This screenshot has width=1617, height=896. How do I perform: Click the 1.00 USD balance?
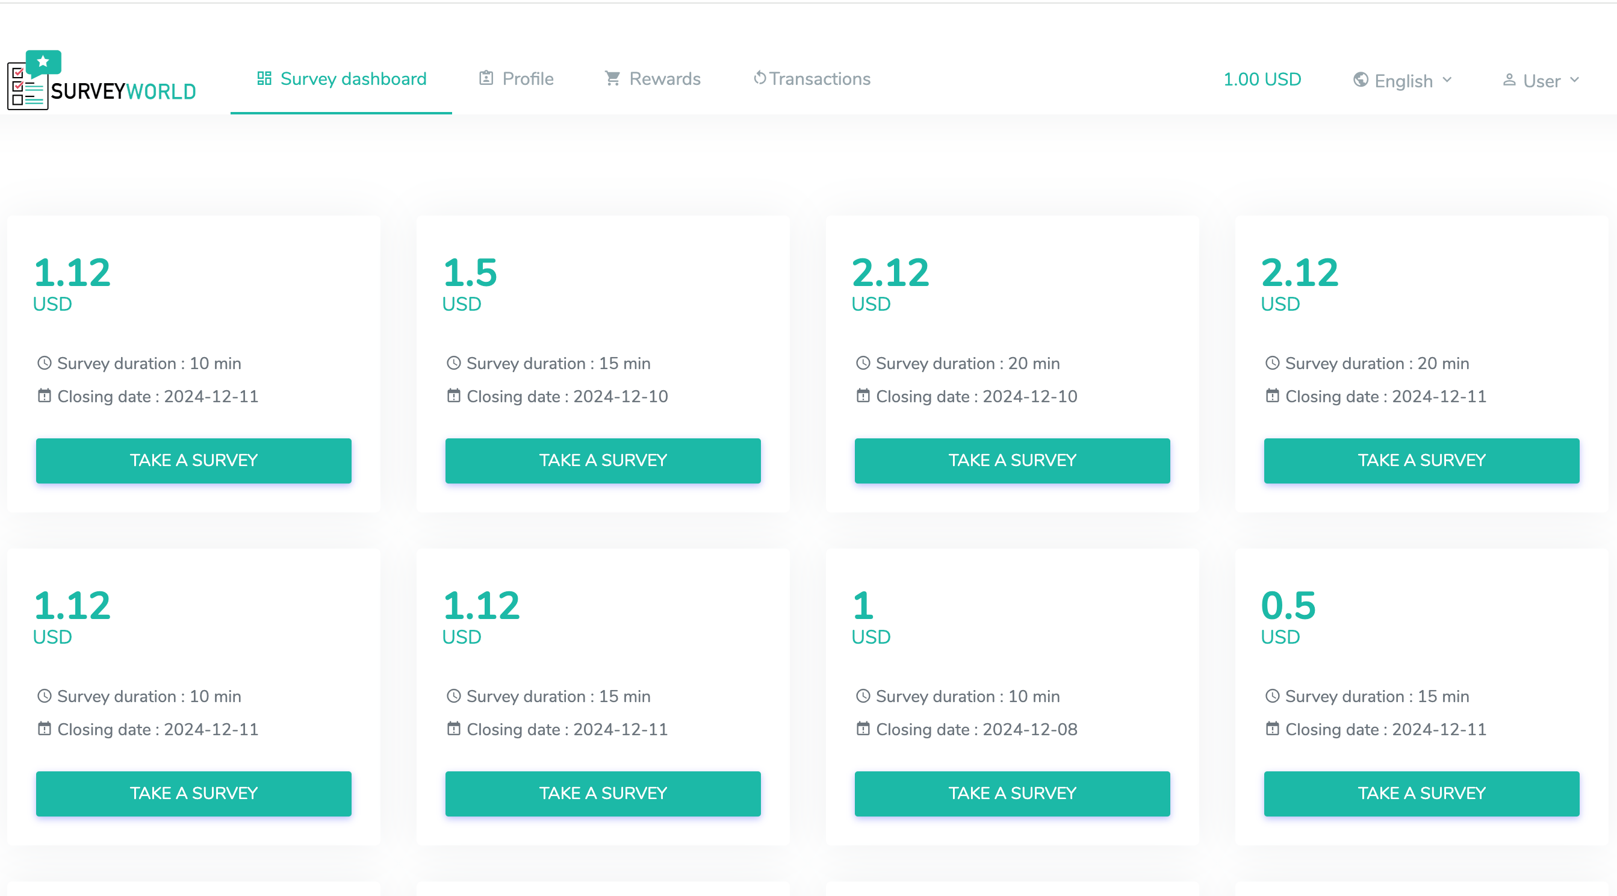coord(1262,79)
